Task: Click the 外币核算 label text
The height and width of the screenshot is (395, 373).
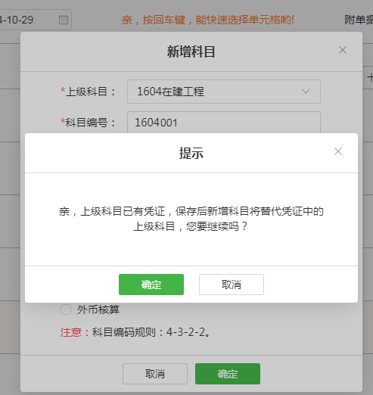Action: point(98,309)
